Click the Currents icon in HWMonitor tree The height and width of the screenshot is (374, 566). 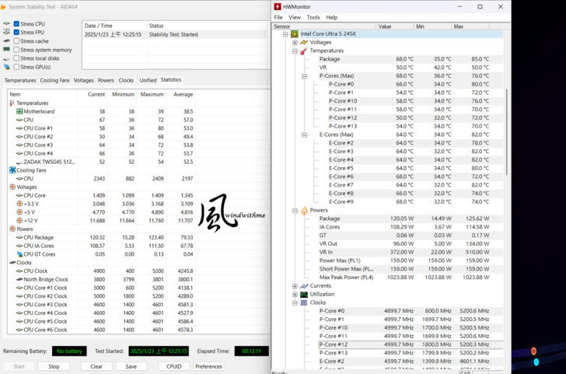[x=305, y=286]
